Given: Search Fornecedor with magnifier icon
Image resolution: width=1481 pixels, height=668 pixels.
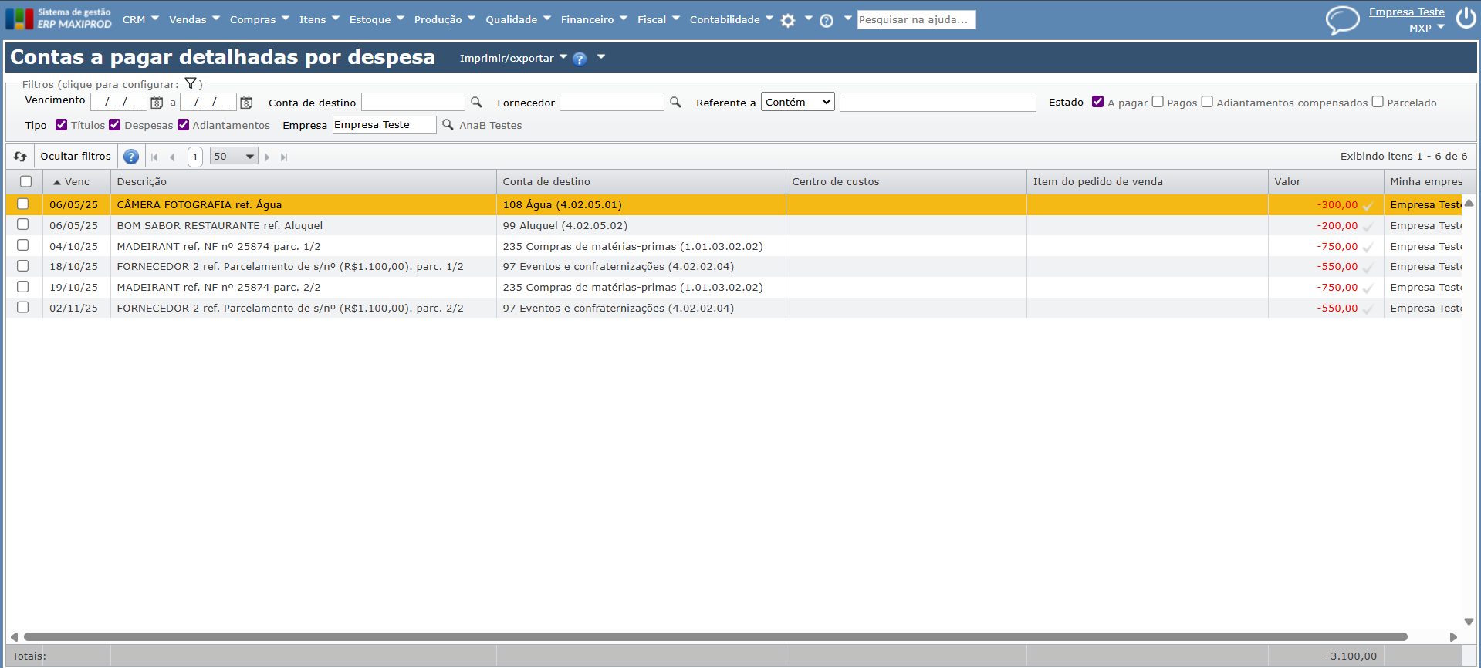Looking at the screenshot, I should click(x=675, y=102).
